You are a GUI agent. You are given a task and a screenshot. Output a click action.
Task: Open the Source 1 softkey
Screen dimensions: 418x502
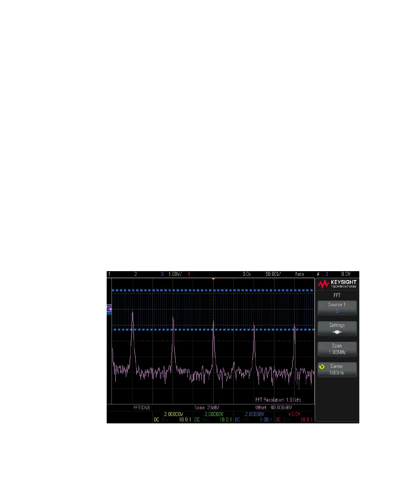(337, 308)
